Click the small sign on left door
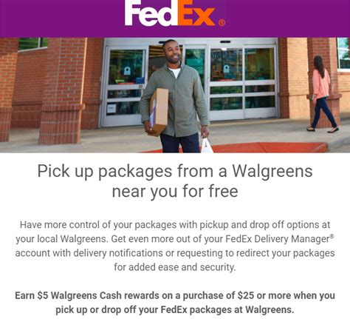The image size is (350, 319). (111, 109)
